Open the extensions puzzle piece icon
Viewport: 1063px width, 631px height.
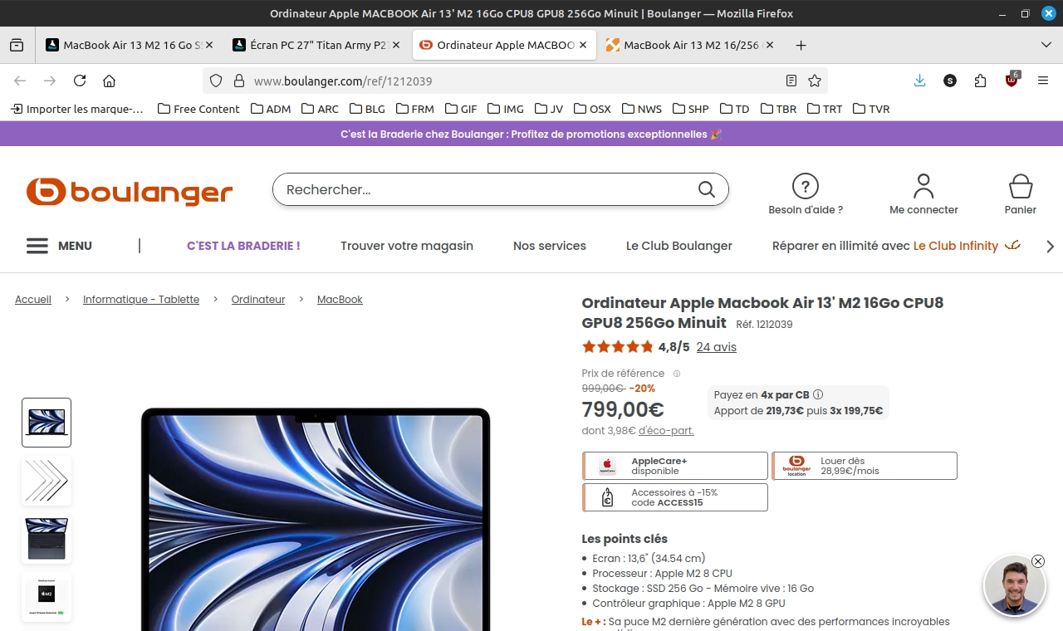981,81
